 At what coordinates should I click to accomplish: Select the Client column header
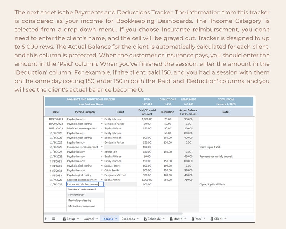(120, 112)
